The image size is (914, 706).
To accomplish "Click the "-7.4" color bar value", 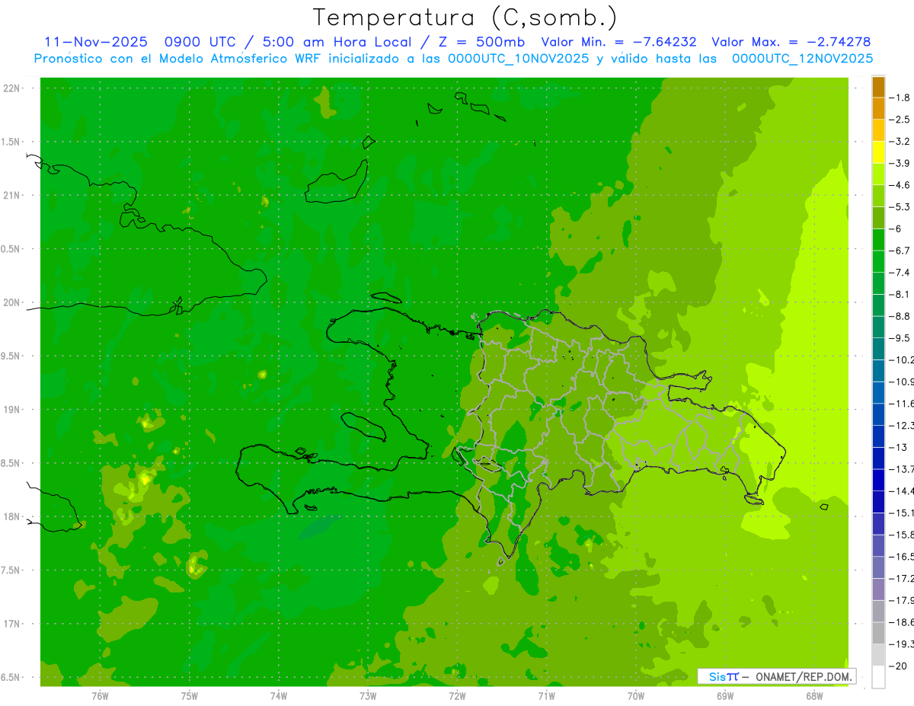I will click(x=900, y=272).
